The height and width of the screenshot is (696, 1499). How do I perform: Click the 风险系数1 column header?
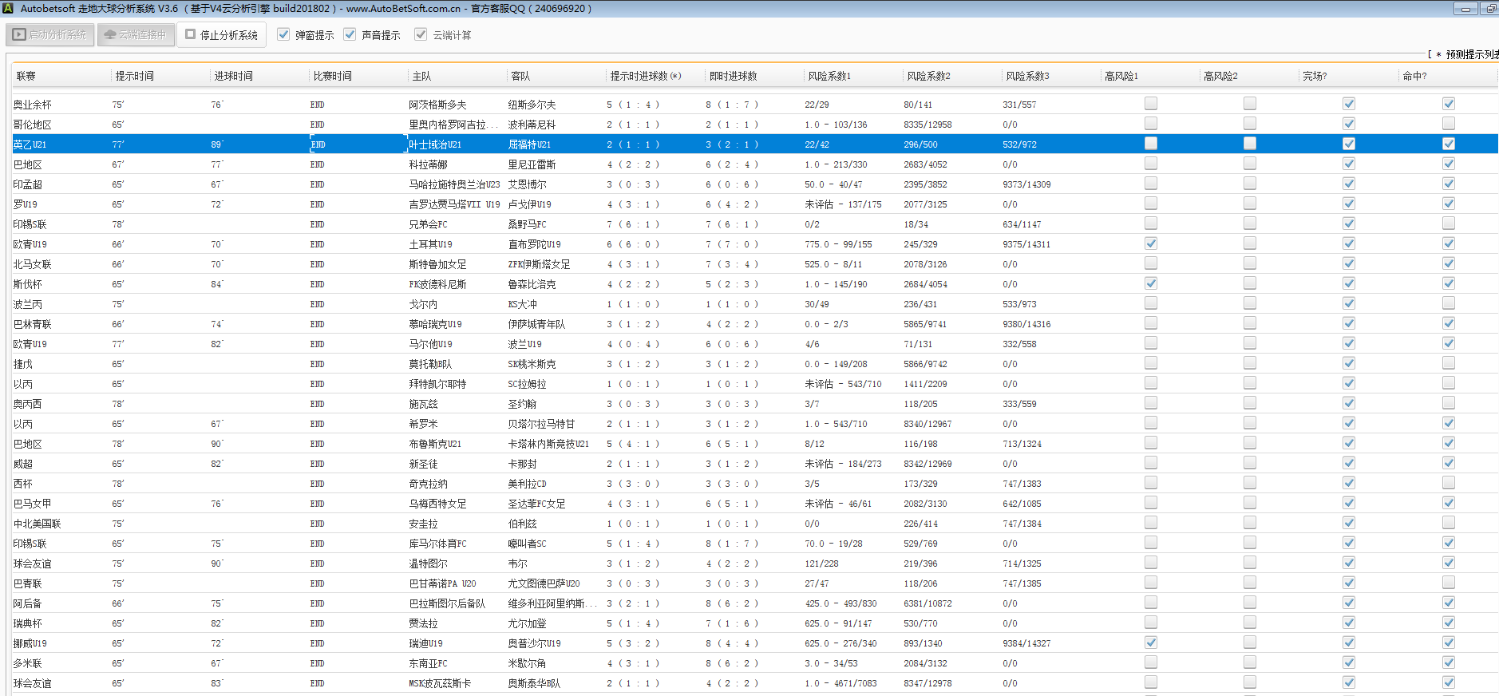tap(829, 76)
